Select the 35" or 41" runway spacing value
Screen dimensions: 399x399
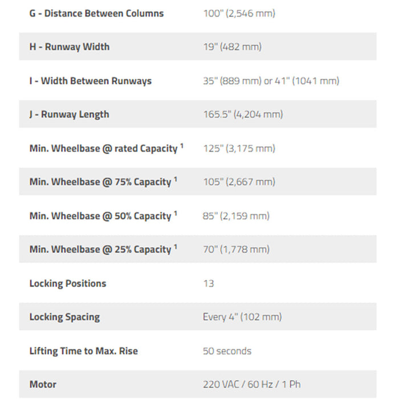(x=271, y=81)
